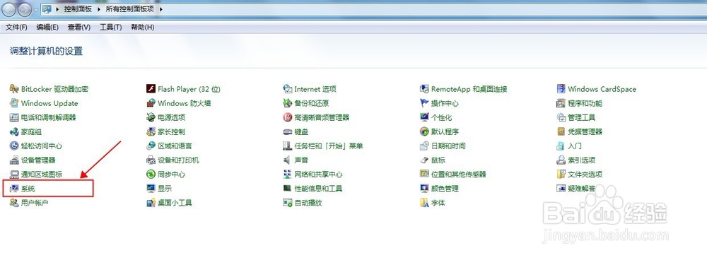
Task: Click the 索引选项 icon
Action: [561, 160]
